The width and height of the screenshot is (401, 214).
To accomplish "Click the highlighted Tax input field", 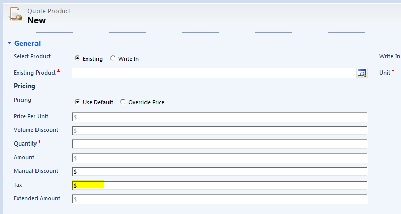I will 219,185.
